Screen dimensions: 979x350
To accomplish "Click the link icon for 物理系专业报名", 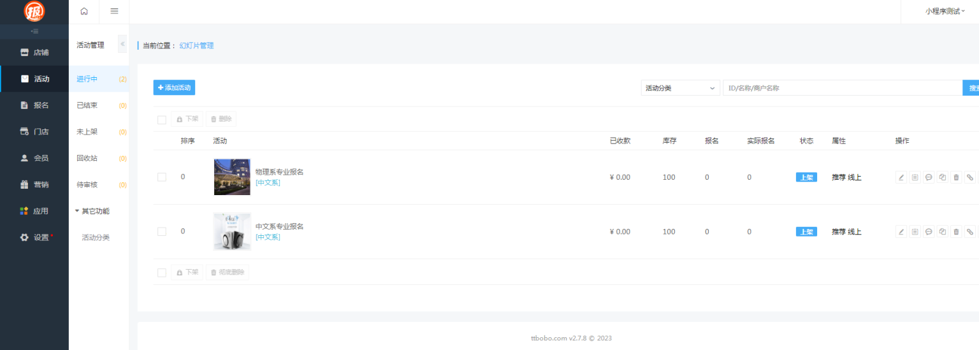I will (969, 177).
